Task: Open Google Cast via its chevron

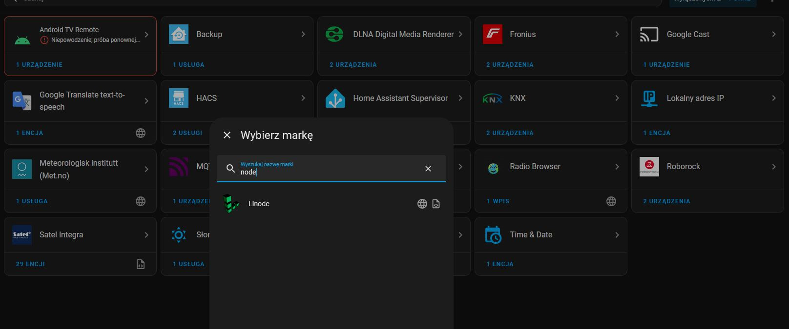Action: [x=774, y=34]
